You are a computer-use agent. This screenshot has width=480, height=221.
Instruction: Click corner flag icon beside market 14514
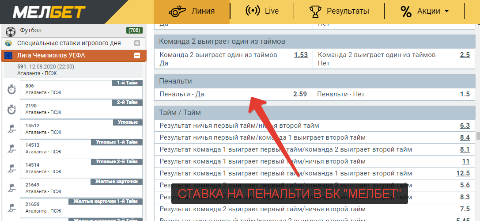coord(11,168)
